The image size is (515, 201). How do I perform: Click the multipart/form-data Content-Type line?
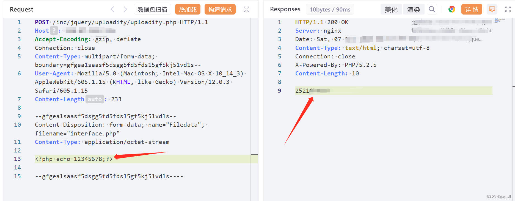[x=96, y=56]
